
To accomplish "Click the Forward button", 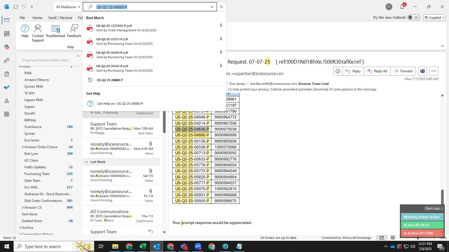I will click(403, 71).
